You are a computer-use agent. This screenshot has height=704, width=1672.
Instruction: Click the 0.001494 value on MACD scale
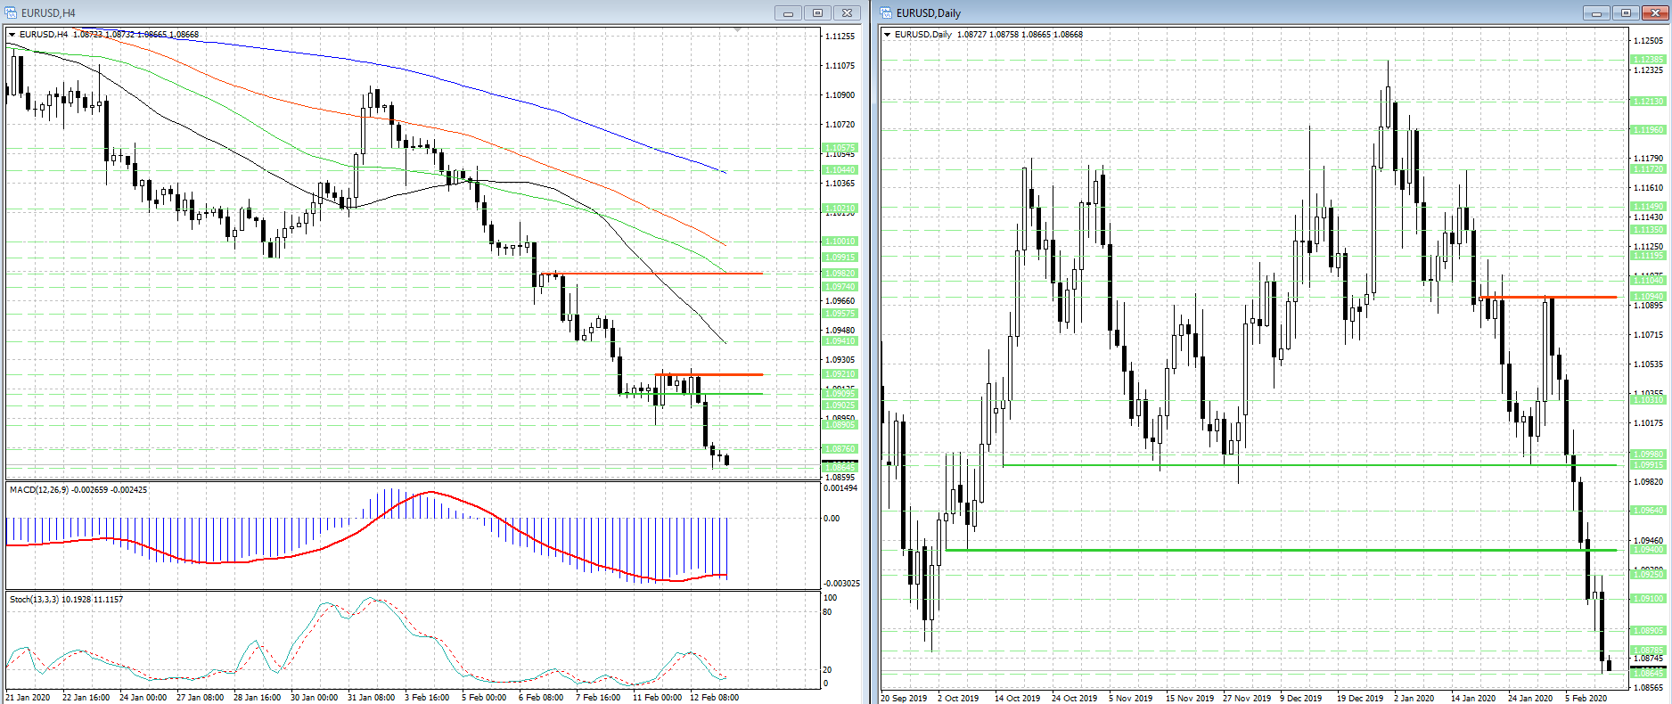840,488
